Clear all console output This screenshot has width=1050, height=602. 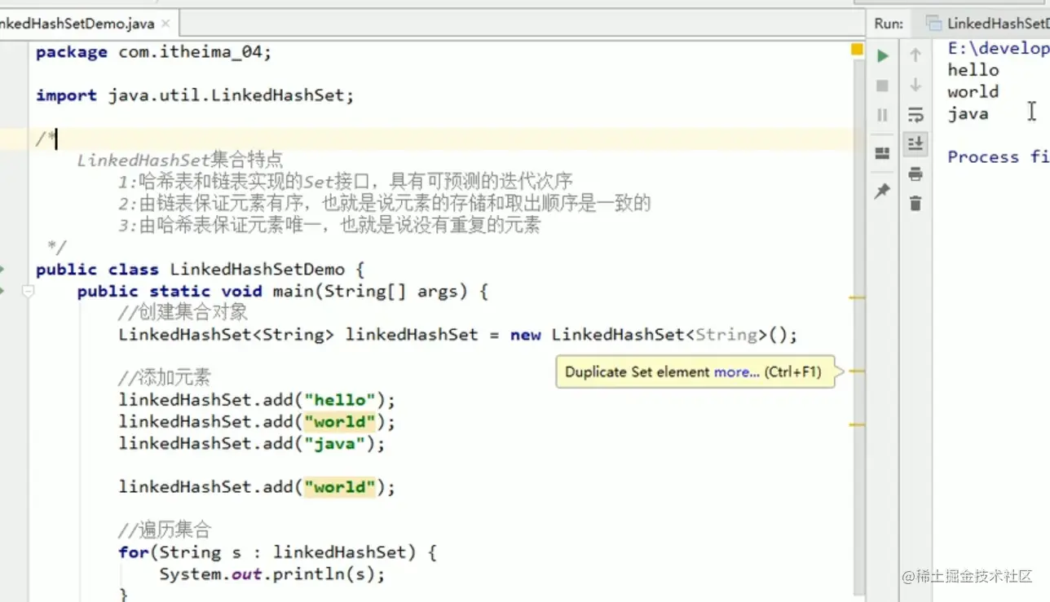tap(915, 204)
